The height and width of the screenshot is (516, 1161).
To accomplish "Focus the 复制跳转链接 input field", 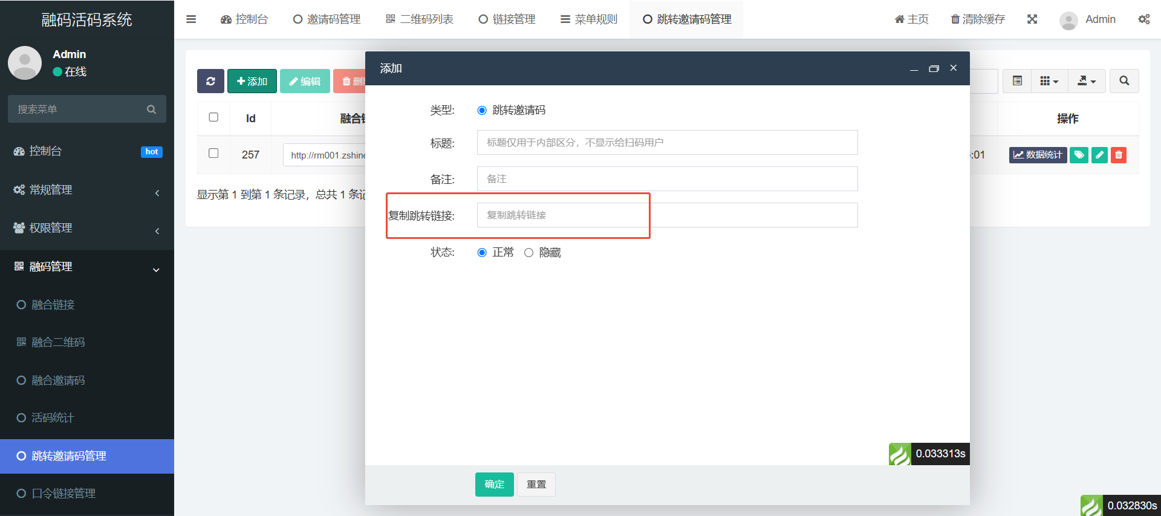I will (x=668, y=215).
